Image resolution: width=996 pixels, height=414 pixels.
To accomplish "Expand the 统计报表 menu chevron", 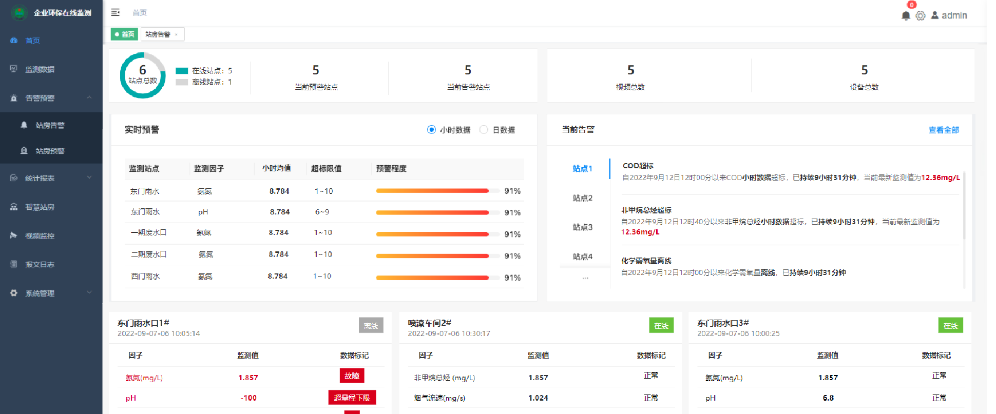I will pyautogui.click(x=89, y=178).
